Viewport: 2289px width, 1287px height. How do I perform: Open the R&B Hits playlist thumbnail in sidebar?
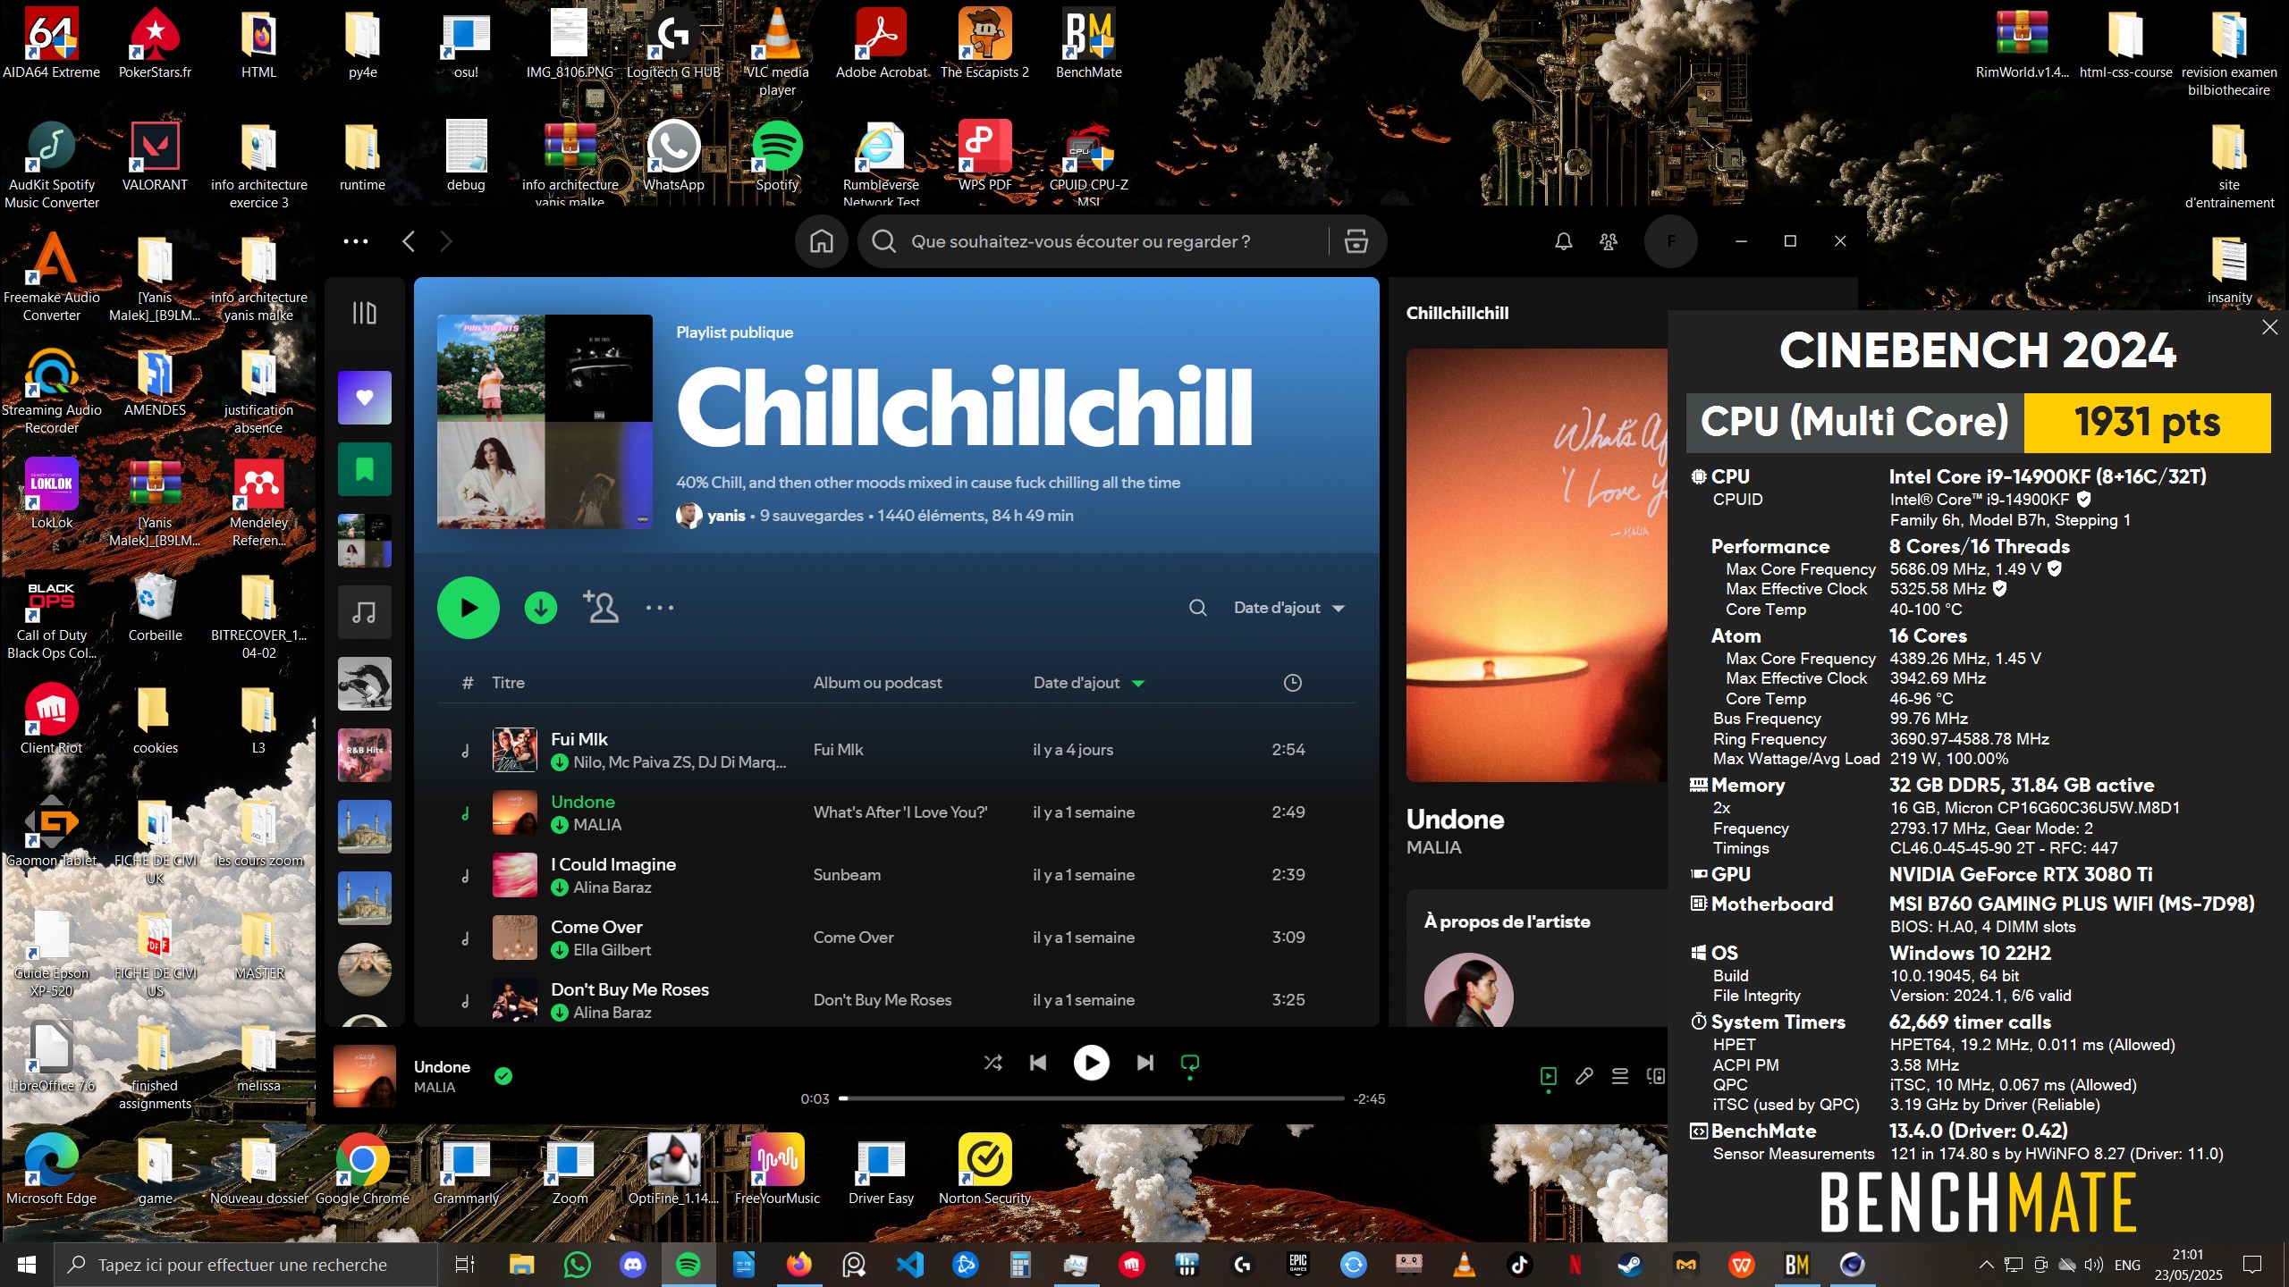click(x=364, y=755)
